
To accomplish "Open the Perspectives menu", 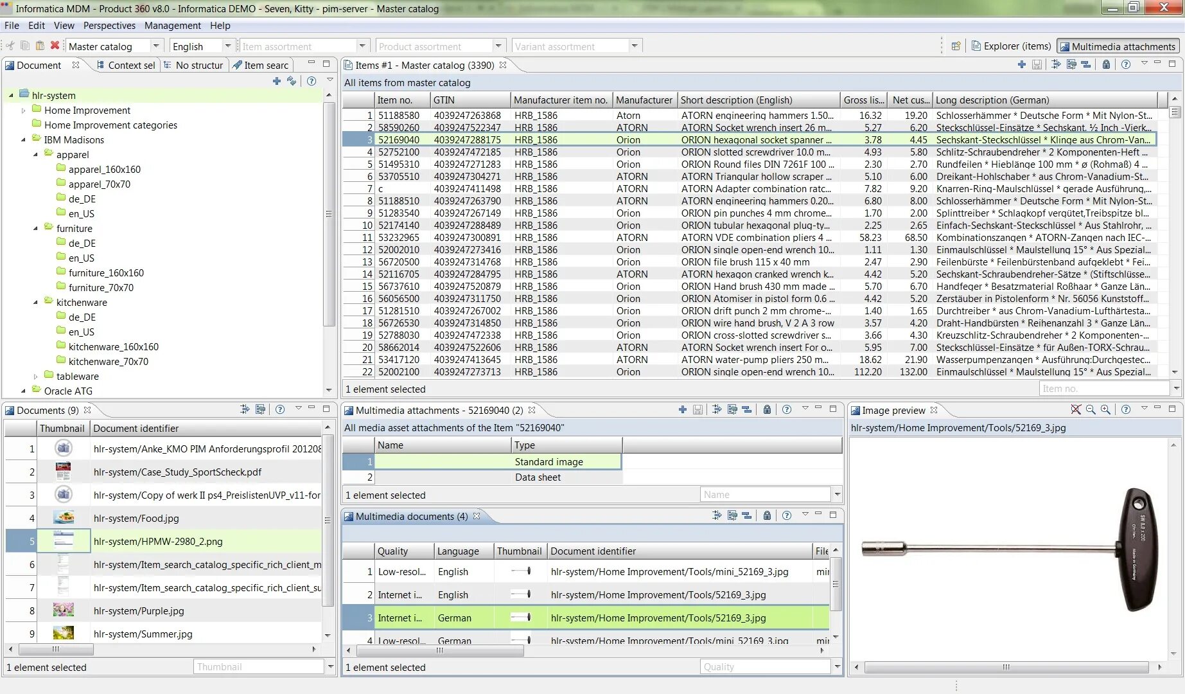I will click(109, 25).
